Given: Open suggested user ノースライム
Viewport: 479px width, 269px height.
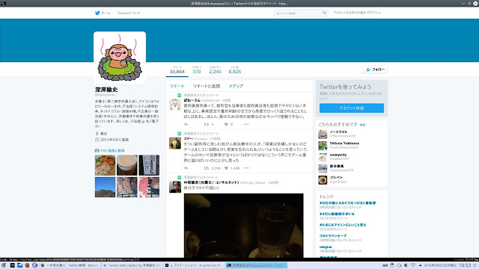Looking at the screenshot, I should pyautogui.click(x=338, y=132).
